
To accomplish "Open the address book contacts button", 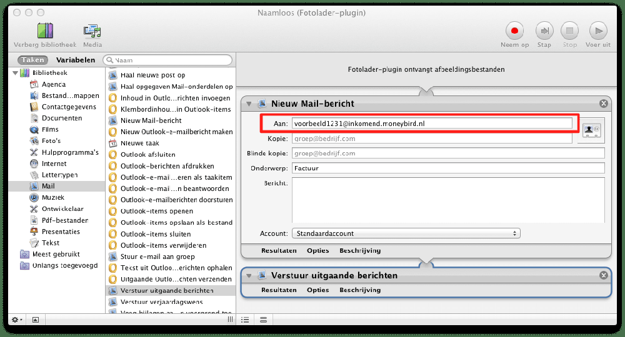I will click(591, 130).
